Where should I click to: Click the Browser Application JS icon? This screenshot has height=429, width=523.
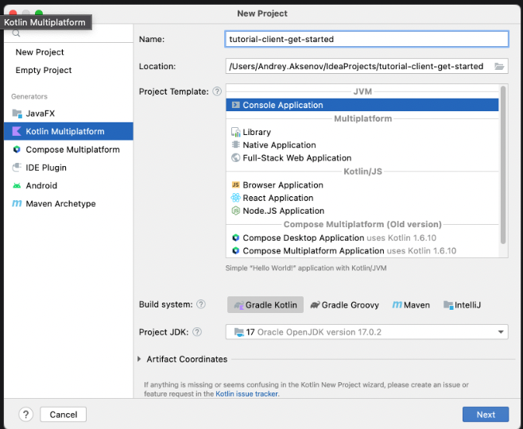point(236,184)
